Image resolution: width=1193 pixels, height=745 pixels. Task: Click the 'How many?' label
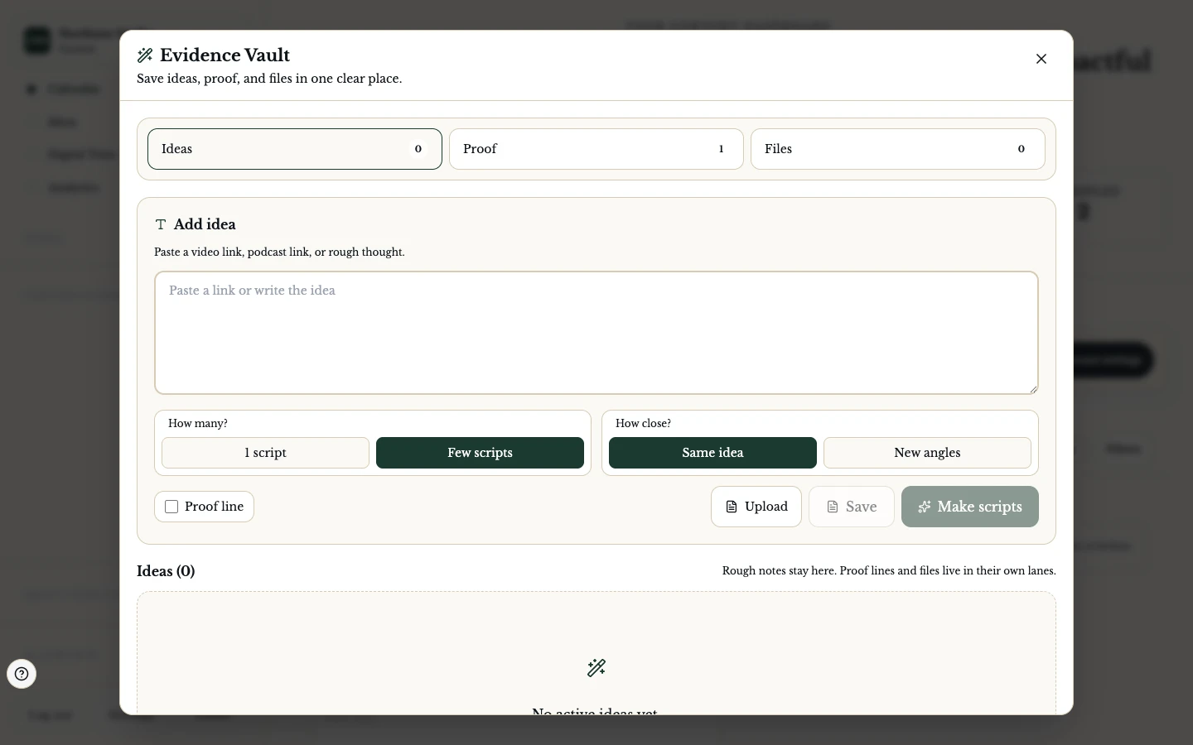[198, 424]
